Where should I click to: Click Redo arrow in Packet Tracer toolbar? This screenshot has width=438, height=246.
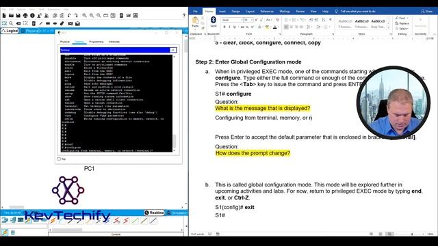click(76, 15)
